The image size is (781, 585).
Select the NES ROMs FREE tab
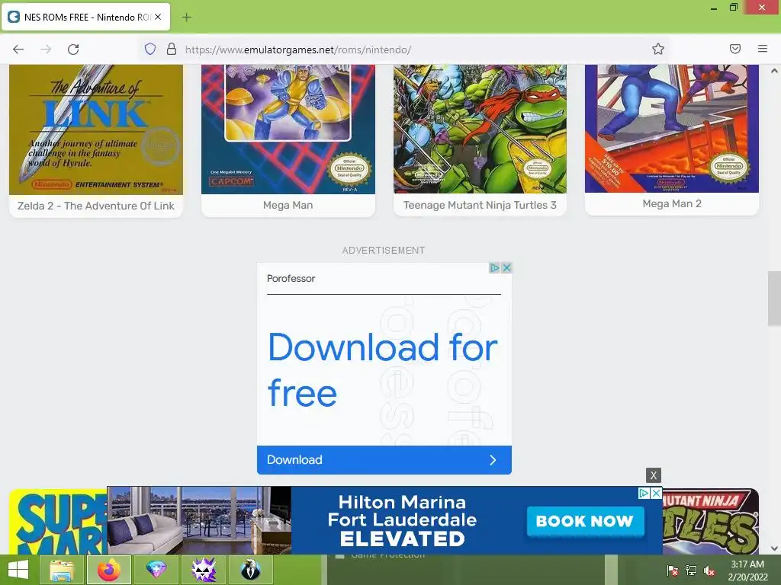click(85, 17)
